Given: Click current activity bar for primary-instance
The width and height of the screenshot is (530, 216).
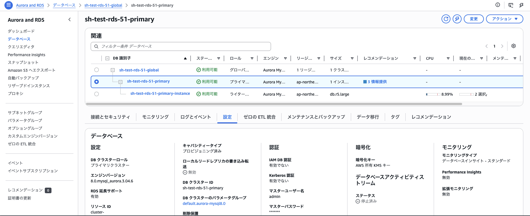Looking at the screenshot, I should tap(467, 94).
